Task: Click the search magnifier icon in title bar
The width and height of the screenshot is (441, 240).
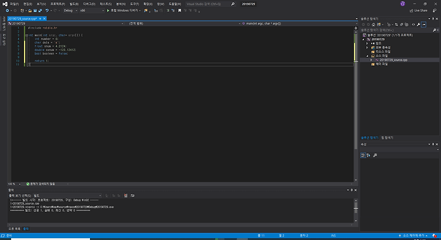Action: [233, 4]
